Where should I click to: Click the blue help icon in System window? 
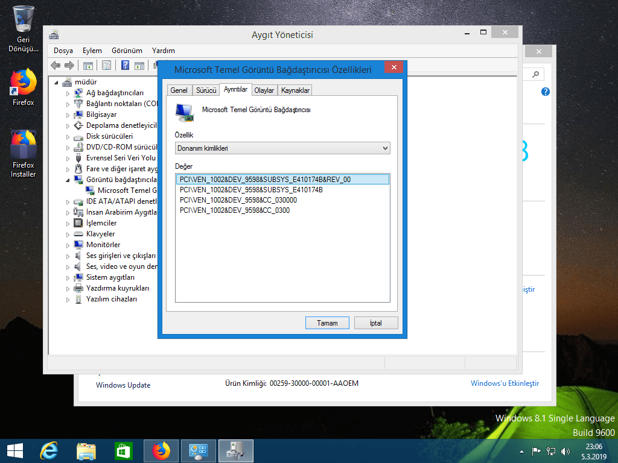coord(546,92)
